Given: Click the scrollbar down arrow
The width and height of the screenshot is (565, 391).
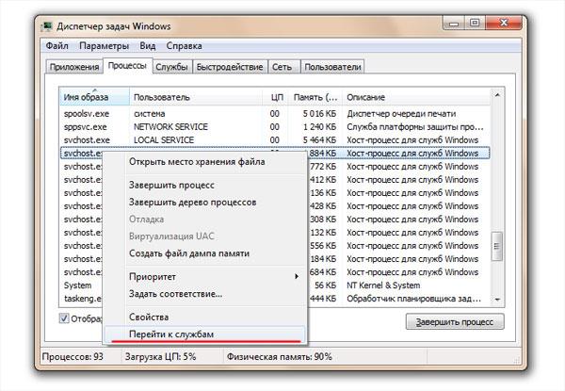Looking at the screenshot, I should 497,300.
